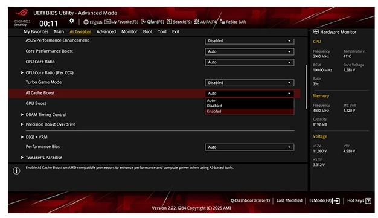Select Turbo Game Mode label
Screen dimensions: 378x218
pyautogui.click(x=43, y=82)
